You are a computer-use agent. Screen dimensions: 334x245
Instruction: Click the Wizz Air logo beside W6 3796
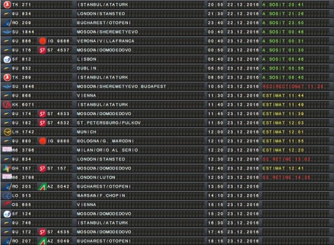click(7, 149)
